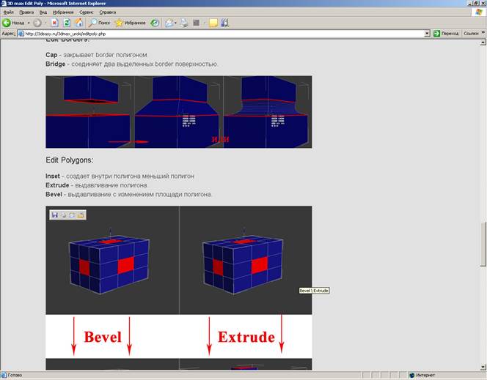Expand the address bar dropdown
Image resolution: width=487 pixels, height=380 pixels.
(427, 34)
